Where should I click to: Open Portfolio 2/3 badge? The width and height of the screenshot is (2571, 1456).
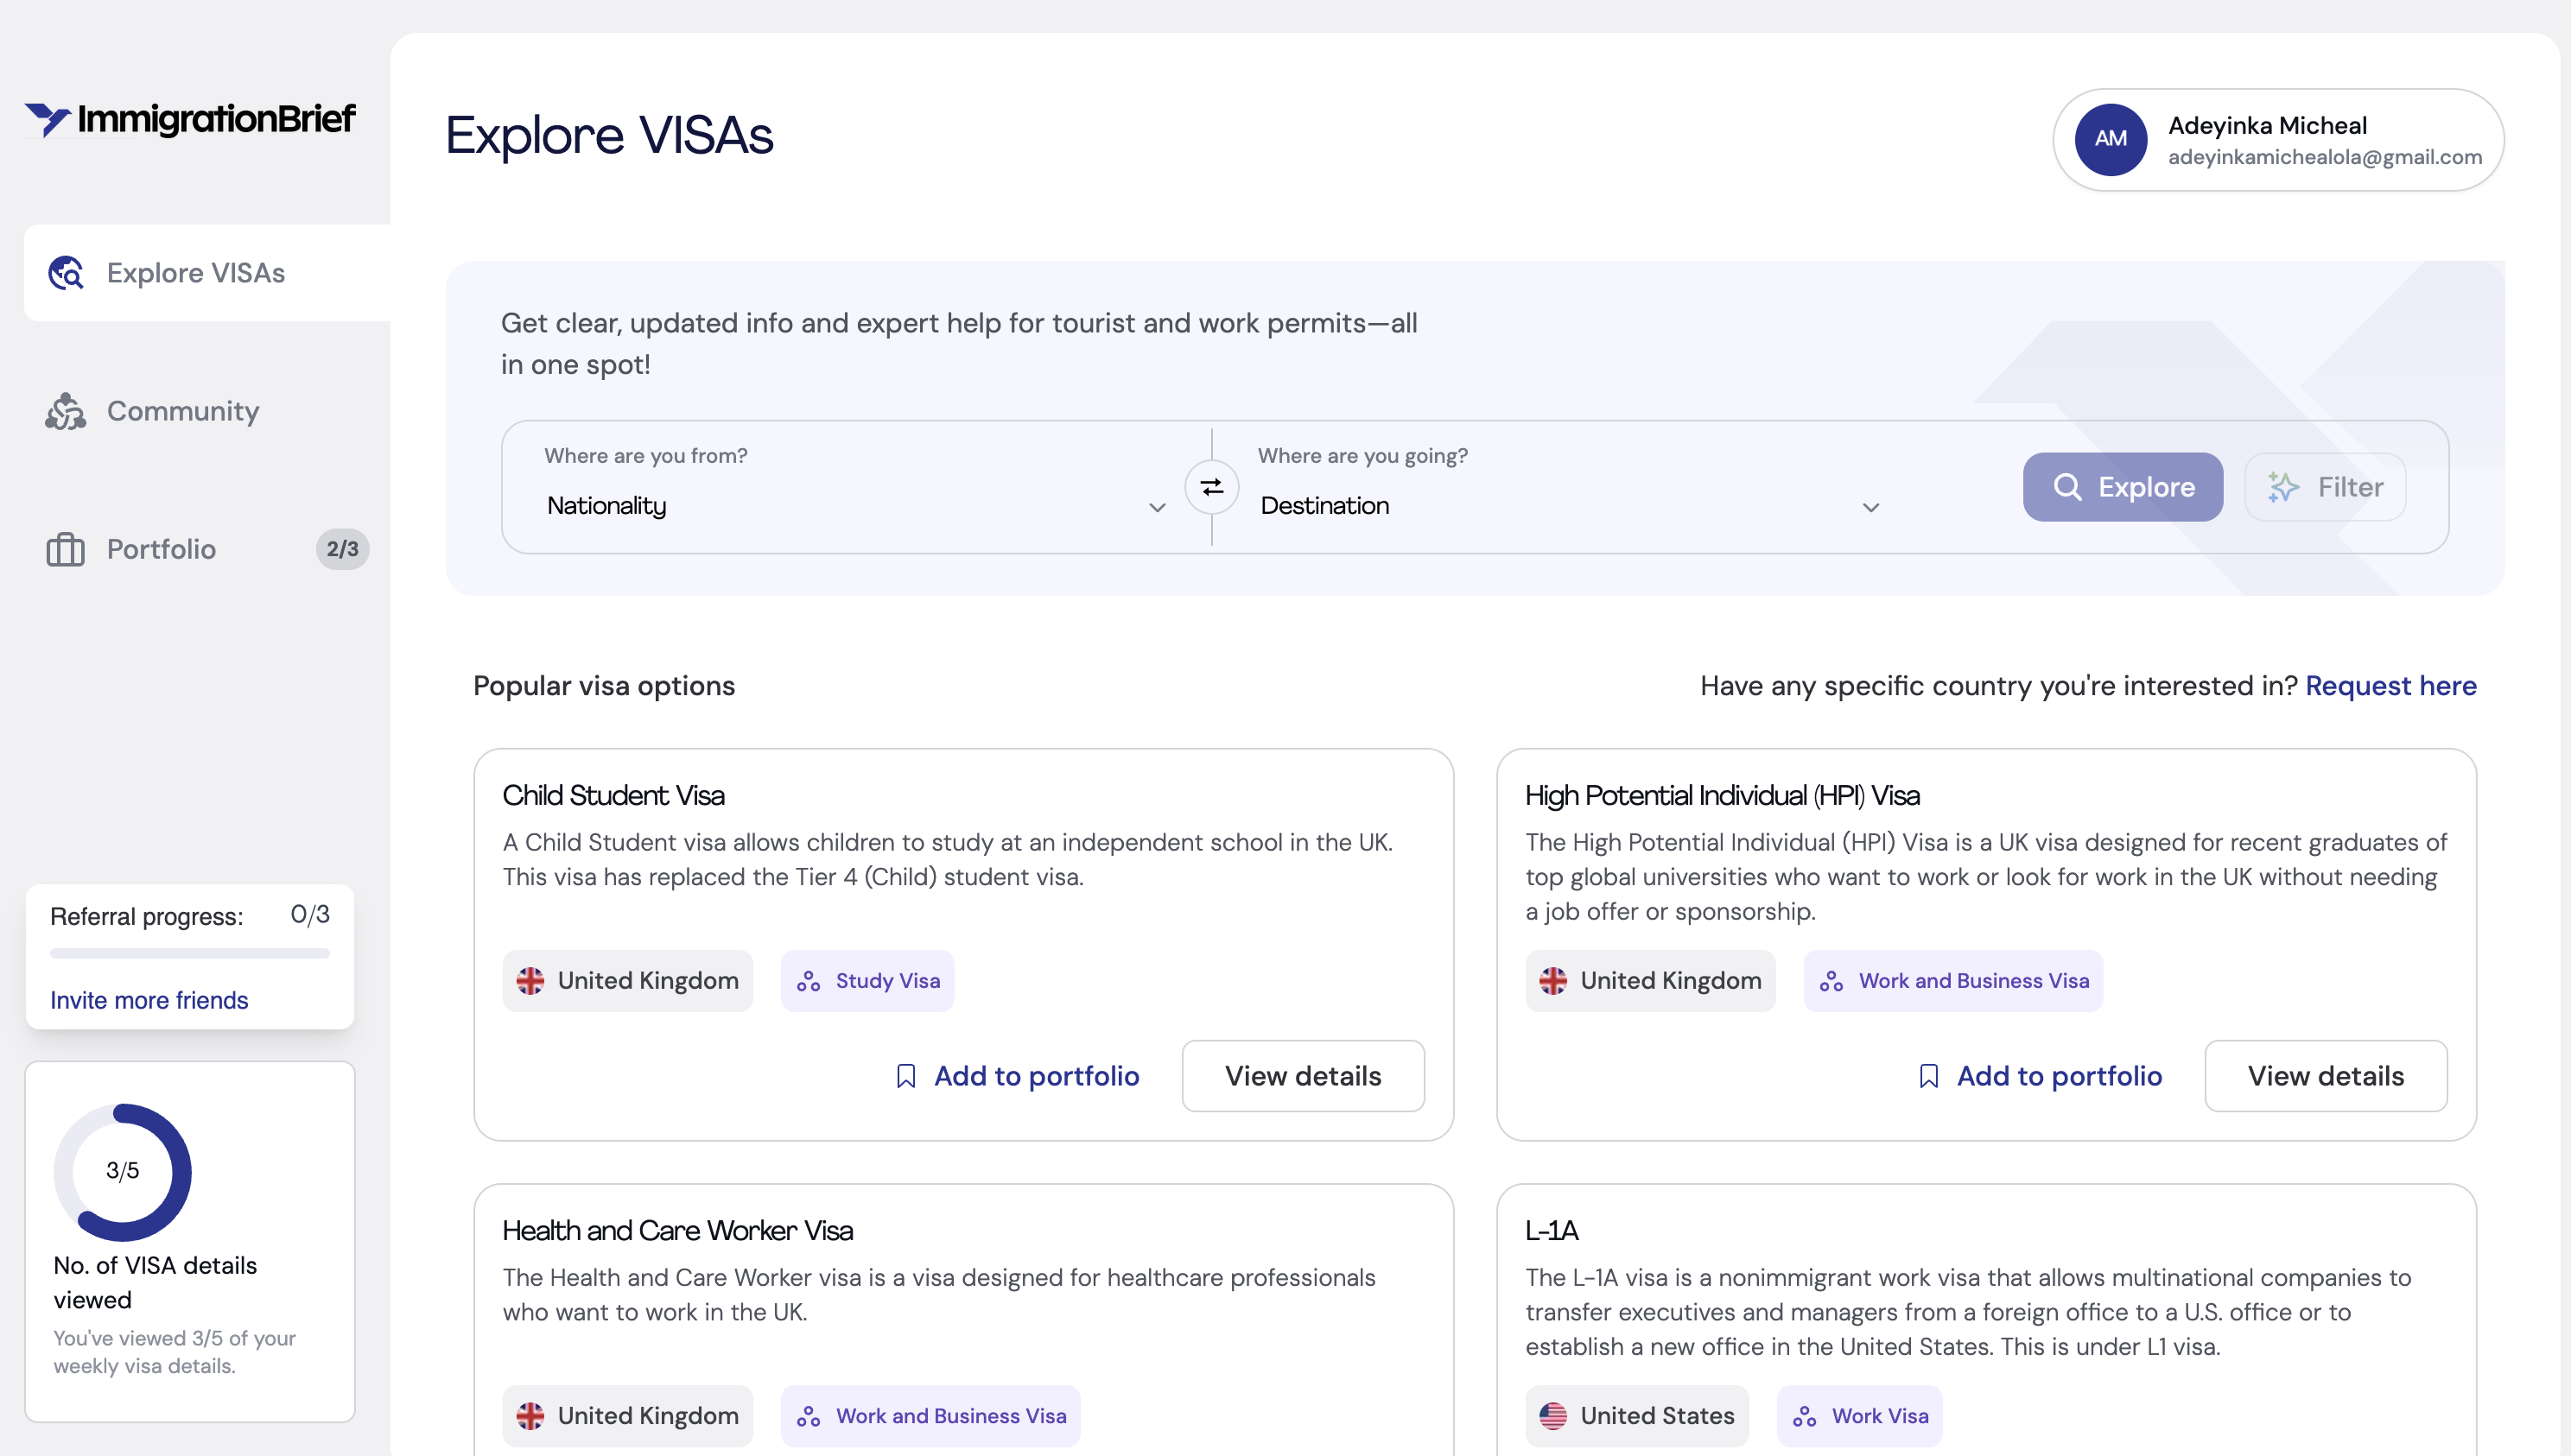coord(342,549)
